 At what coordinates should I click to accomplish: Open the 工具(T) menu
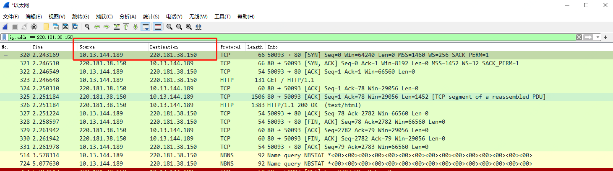(x=222, y=17)
